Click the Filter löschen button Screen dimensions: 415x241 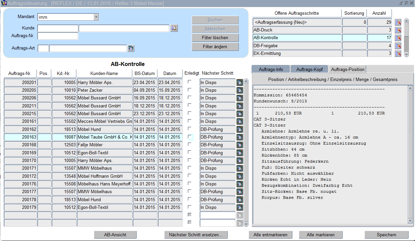point(215,38)
